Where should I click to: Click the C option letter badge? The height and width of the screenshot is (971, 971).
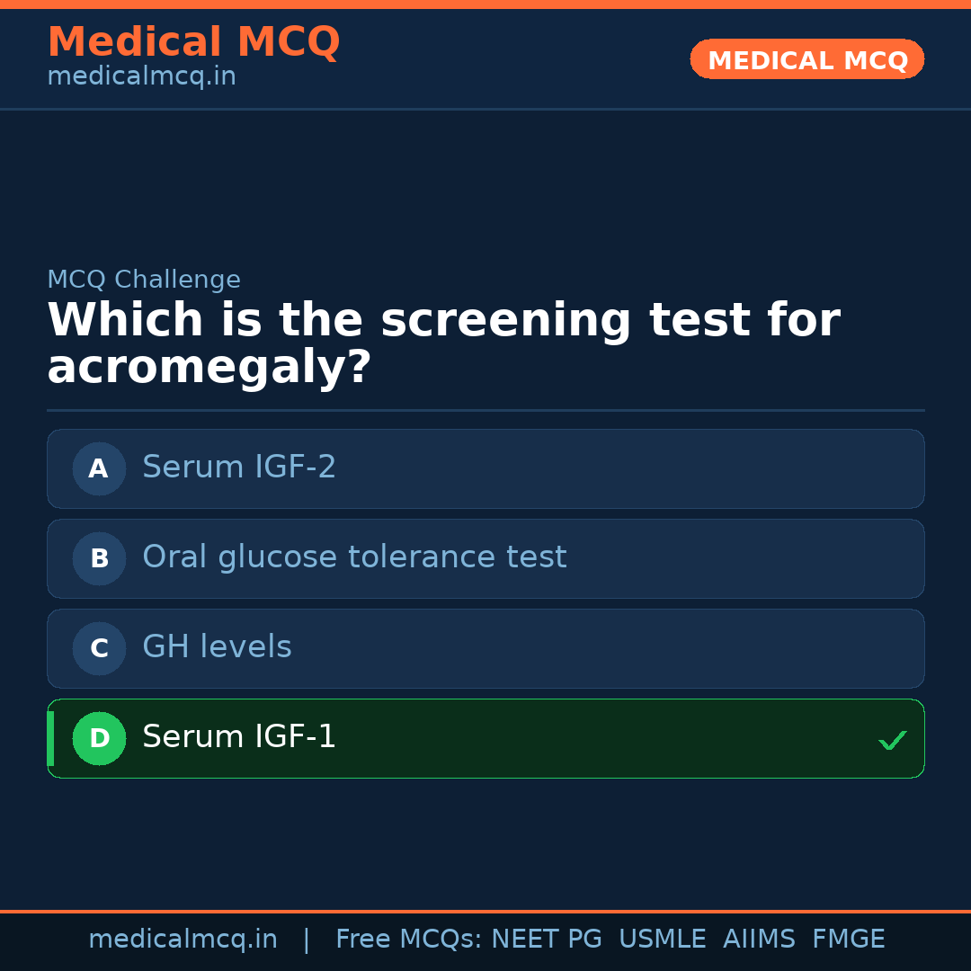click(99, 648)
